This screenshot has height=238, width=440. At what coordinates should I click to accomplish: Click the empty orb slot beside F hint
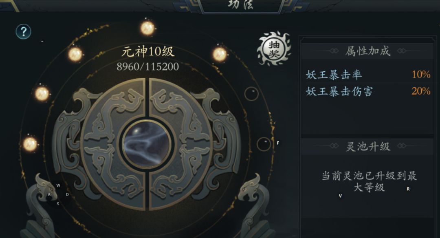(x=264, y=144)
